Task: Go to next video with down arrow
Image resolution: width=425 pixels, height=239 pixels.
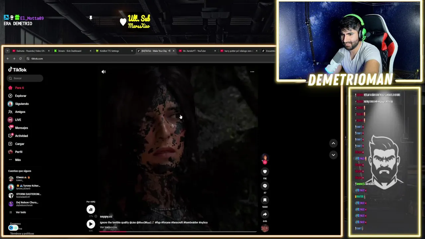Action: pyautogui.click(x=333, y=155)
